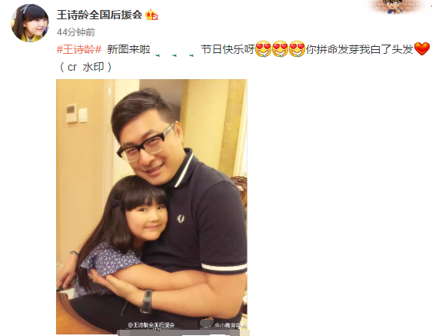Open the poster's round profile avatar

coord(30,23)
